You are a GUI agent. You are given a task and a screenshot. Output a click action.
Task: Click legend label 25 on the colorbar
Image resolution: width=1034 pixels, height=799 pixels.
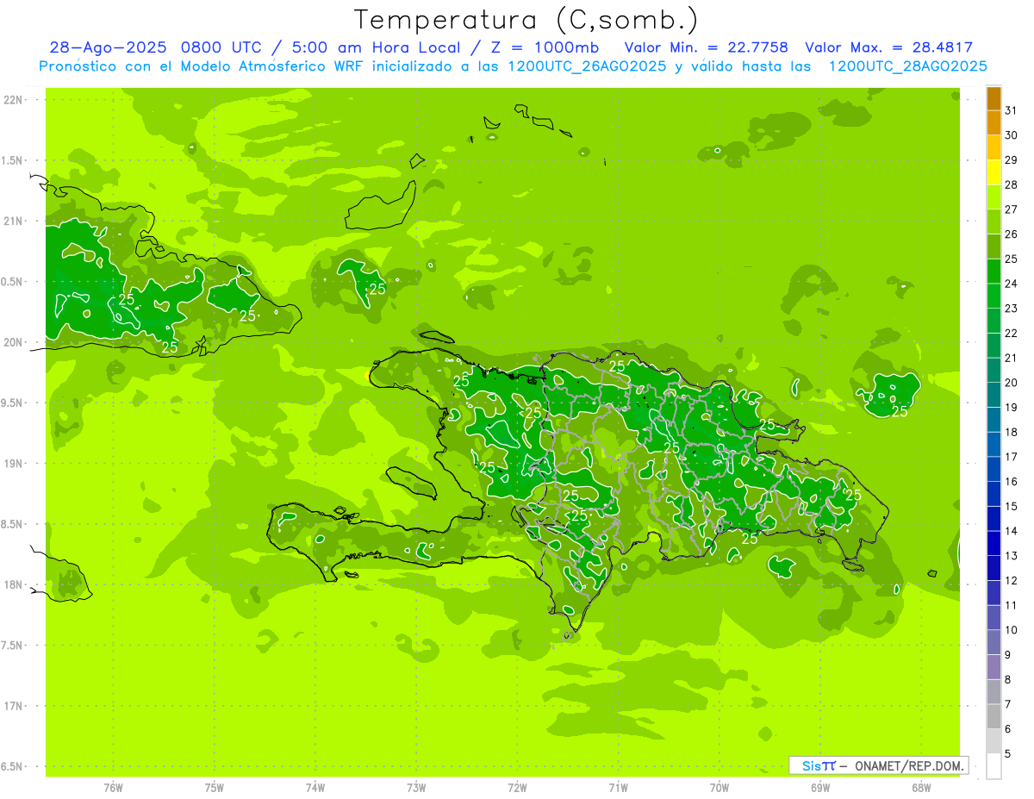1011,259
